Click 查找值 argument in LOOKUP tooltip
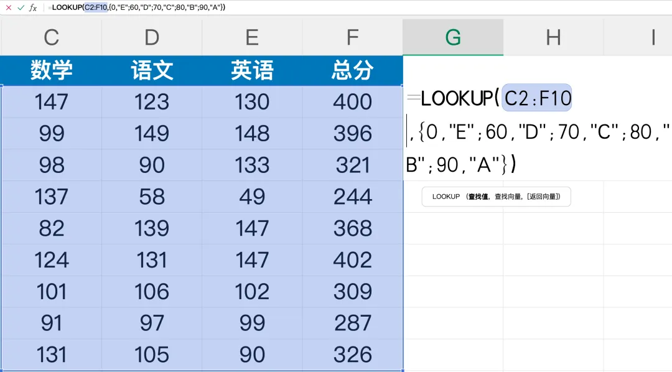 click(477, 197)
